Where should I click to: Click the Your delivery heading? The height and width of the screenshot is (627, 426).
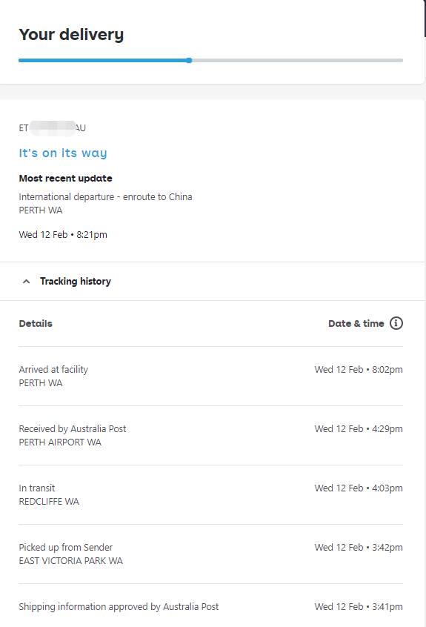coord(71,34)
